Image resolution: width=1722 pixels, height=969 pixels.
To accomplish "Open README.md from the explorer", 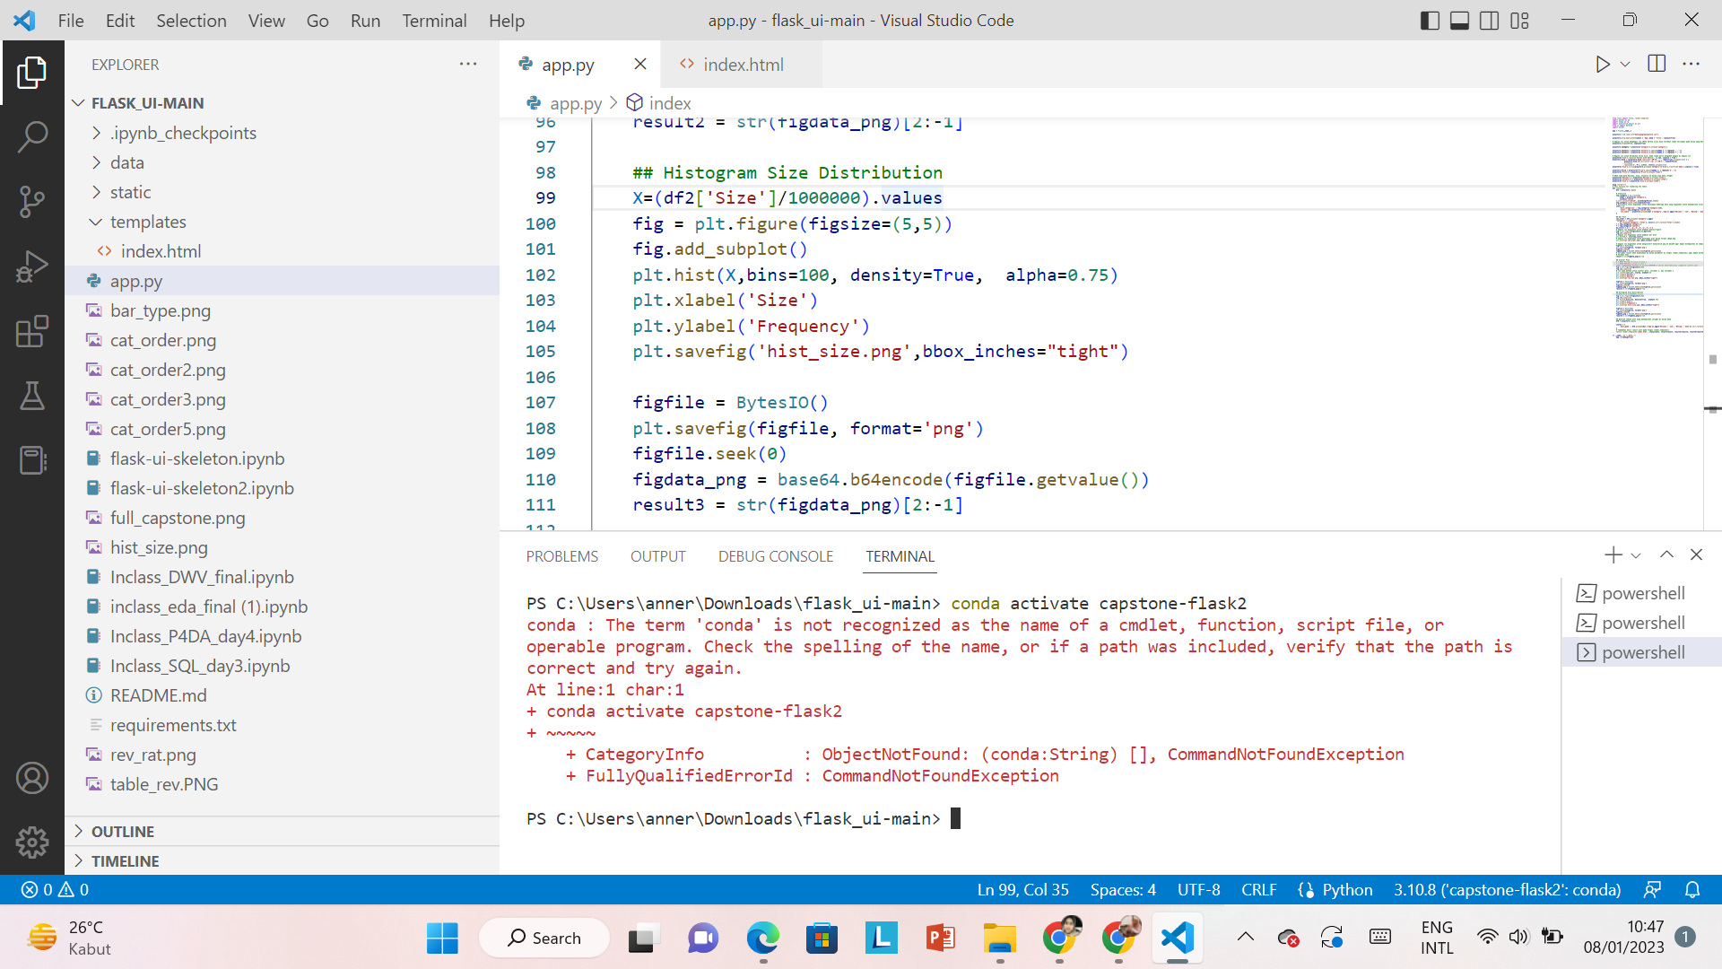I will pos(158,694).
